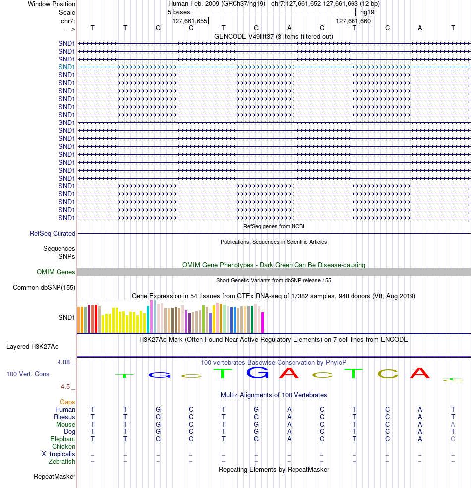This screenshot has height=488, width=471.
Task: Click the ---> strand direction arrow
Action: 70,29
